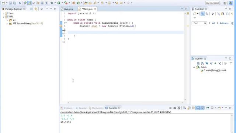Toggle Show Console on standard output change
The height and width of the screenshot is (133, 236).
[x=198, y=108]
